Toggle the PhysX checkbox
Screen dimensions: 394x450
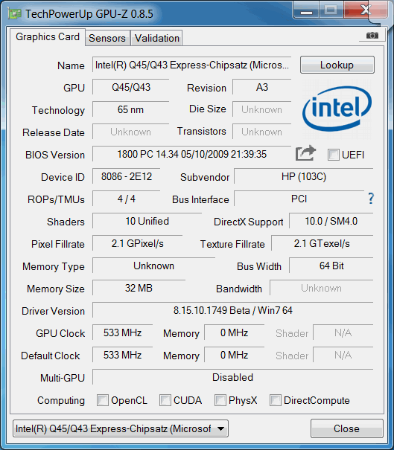[220, 400]
